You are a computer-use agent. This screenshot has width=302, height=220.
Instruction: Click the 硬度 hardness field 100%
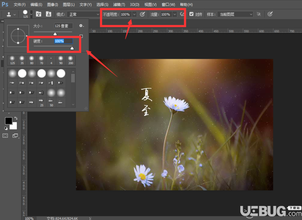[x=63, y=41]
